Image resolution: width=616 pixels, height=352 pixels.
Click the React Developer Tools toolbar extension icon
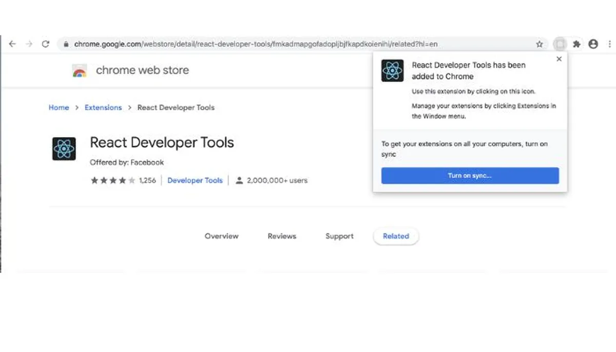pos(560,44)
